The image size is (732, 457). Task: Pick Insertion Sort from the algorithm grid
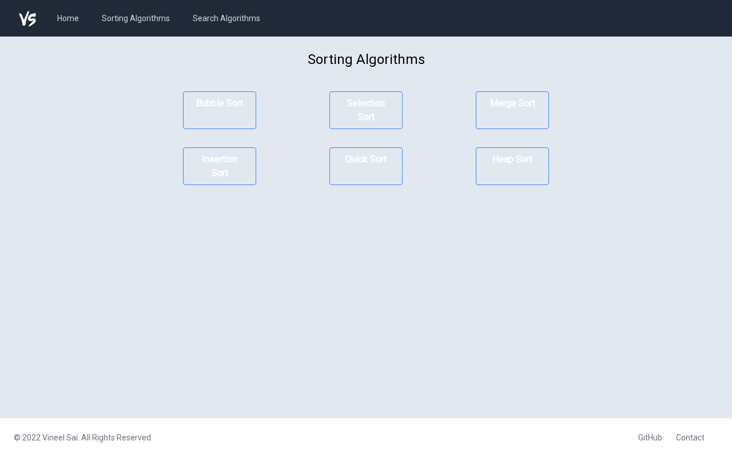click(x=220, y=166)
